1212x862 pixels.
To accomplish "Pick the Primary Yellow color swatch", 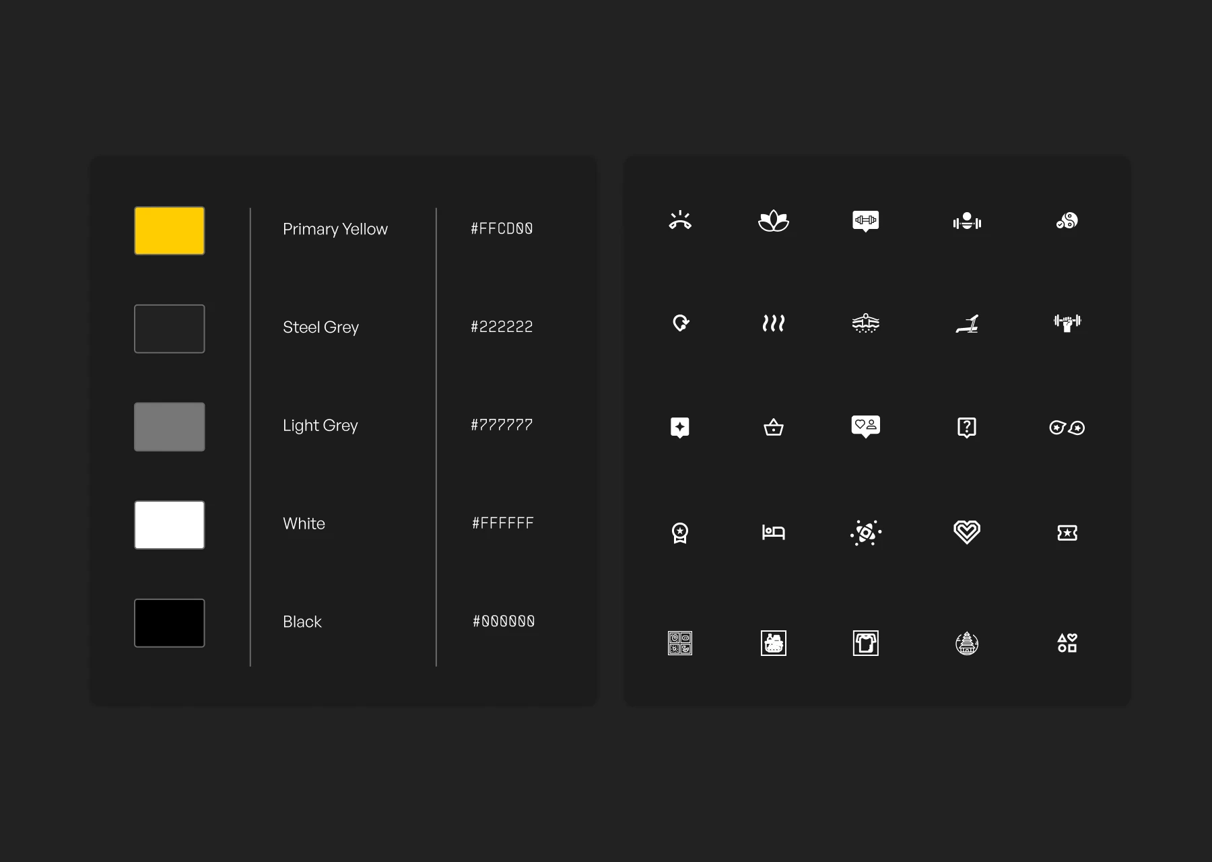I will coord(170,230).
